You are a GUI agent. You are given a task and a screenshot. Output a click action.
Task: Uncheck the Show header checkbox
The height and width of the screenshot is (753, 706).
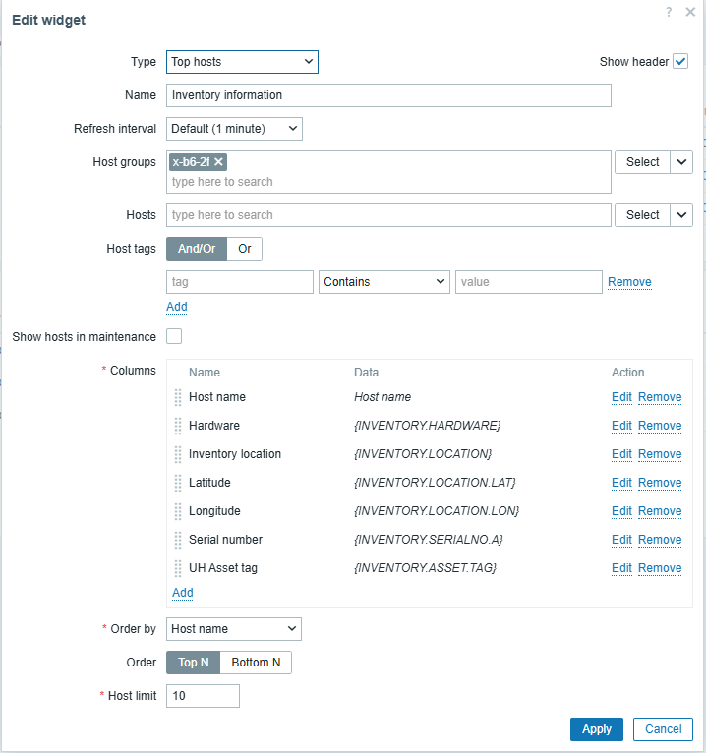click(x=680, y=61)
